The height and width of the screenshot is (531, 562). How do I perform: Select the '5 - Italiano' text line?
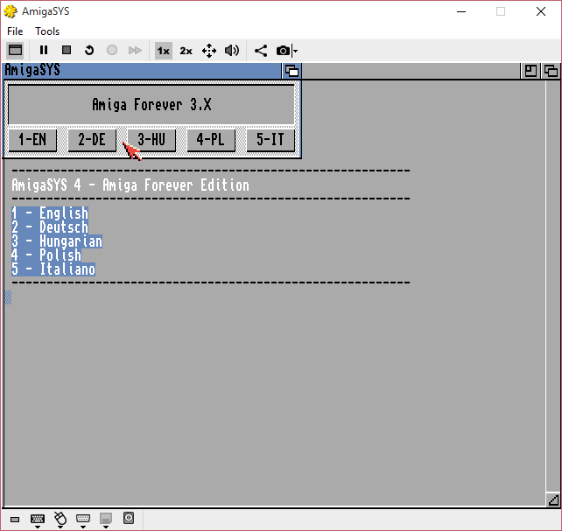point(53,269)
